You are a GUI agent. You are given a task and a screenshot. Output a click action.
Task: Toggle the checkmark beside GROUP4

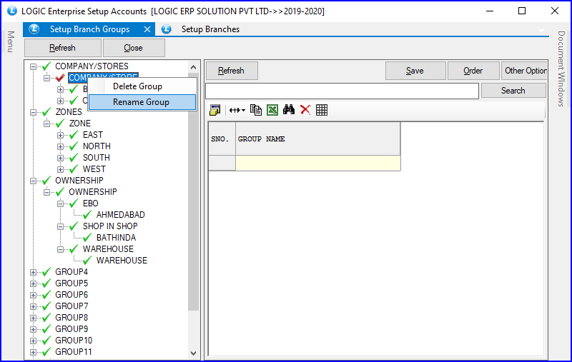pos(46,272)
